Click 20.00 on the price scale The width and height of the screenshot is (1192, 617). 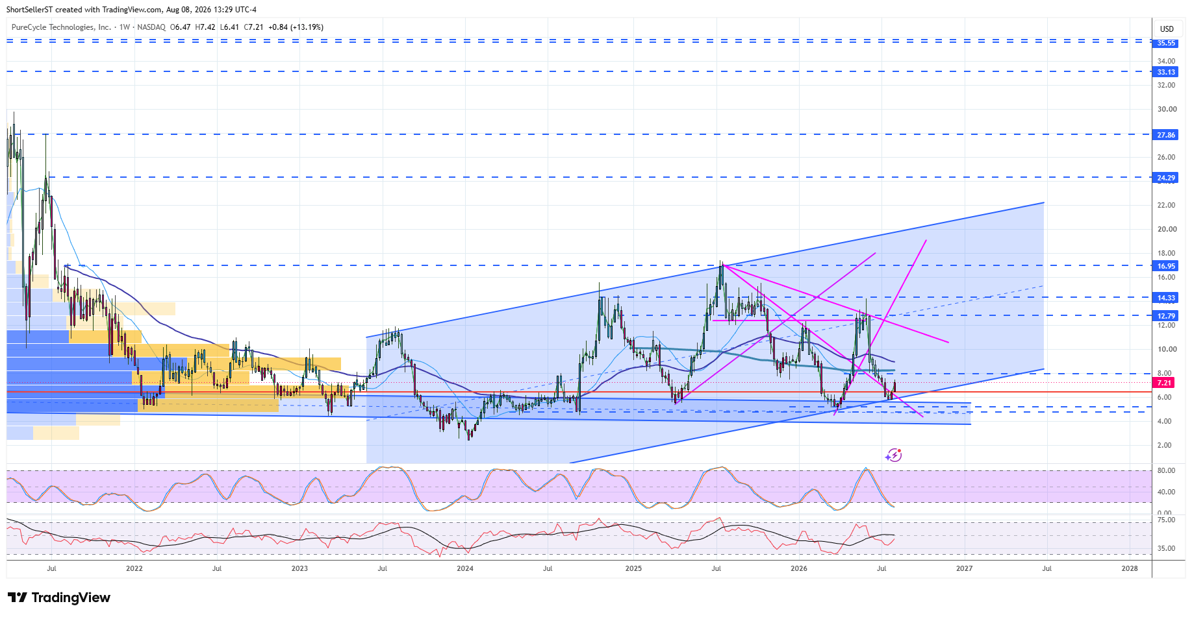click(1167, 229)
